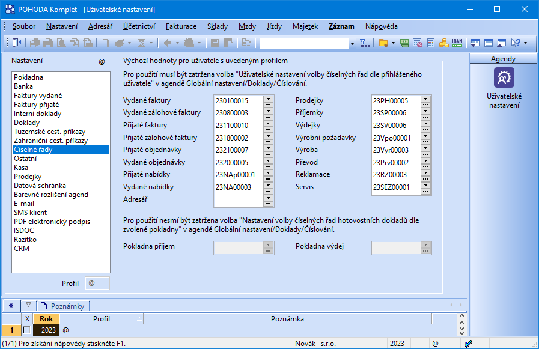The width and height of the screenshot is (539, 349).
Task: Open the Adresář number series dropdown arrow
Action: click(268, 197)
